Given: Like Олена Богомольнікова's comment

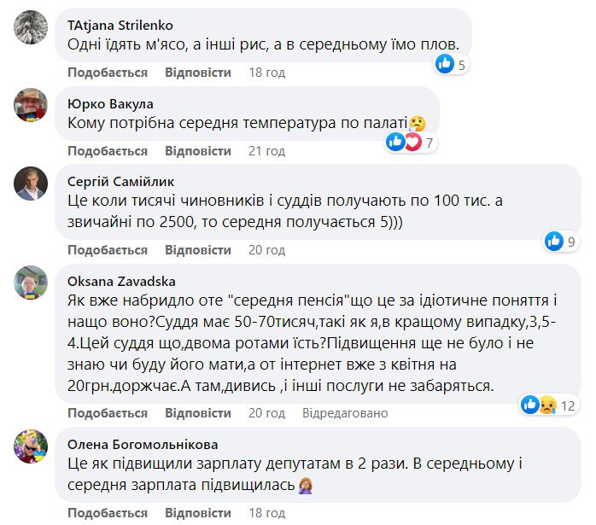Looking at the screenshot, I should pyautogui.click(x=108, y=512).
